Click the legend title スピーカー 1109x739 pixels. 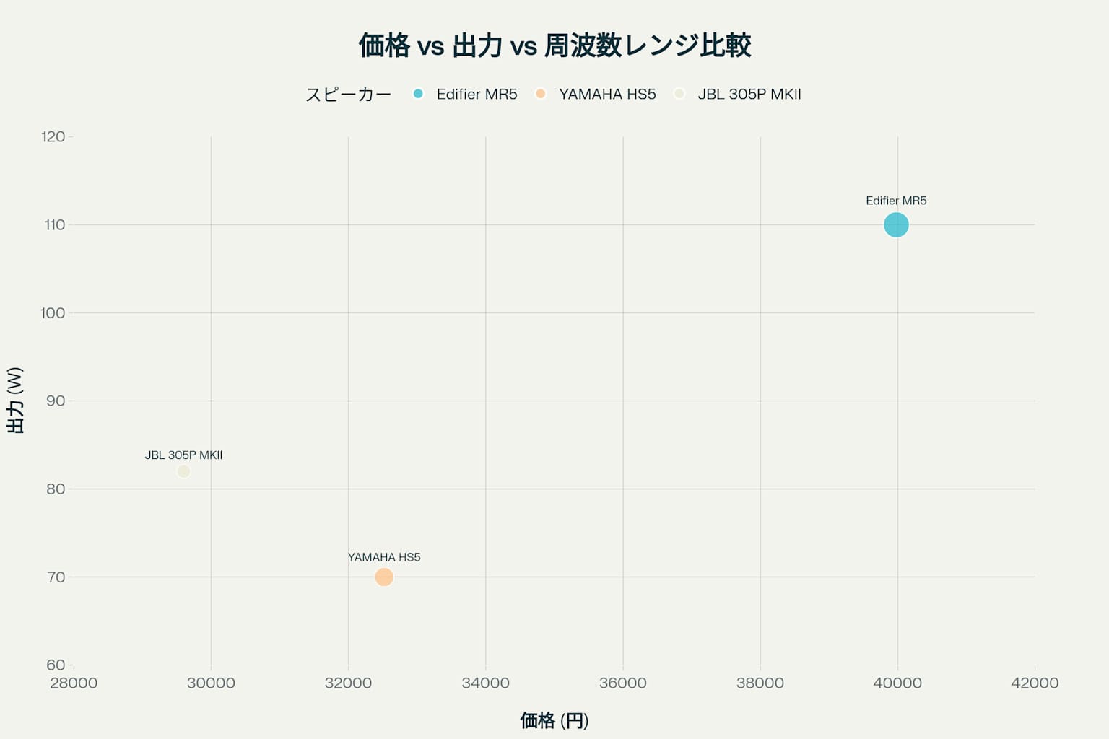(348, 95)
